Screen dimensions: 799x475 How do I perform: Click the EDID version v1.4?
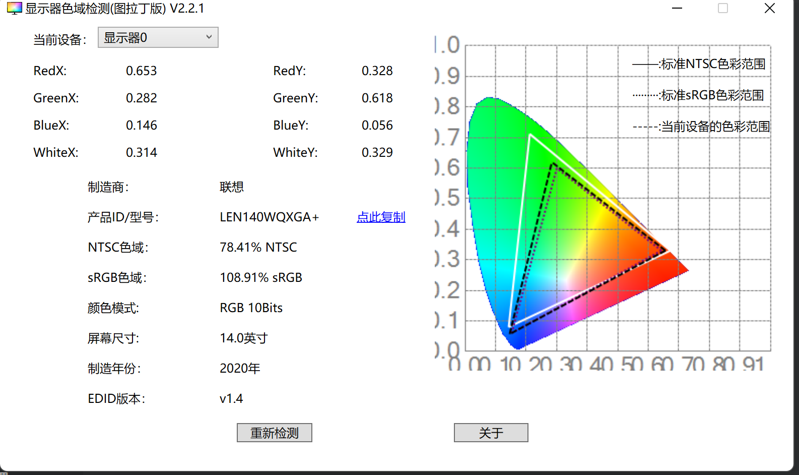[231, 399]
